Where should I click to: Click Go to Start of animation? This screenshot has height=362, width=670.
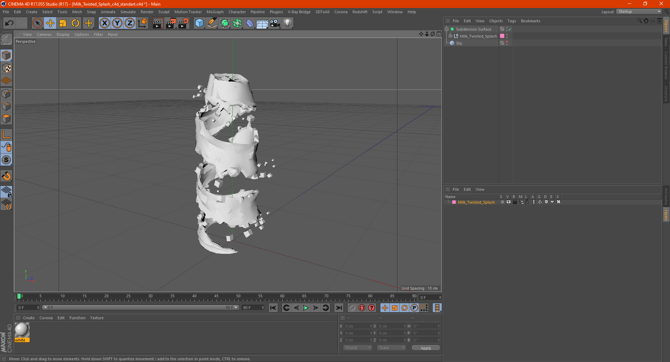click(x=273, y=308)
